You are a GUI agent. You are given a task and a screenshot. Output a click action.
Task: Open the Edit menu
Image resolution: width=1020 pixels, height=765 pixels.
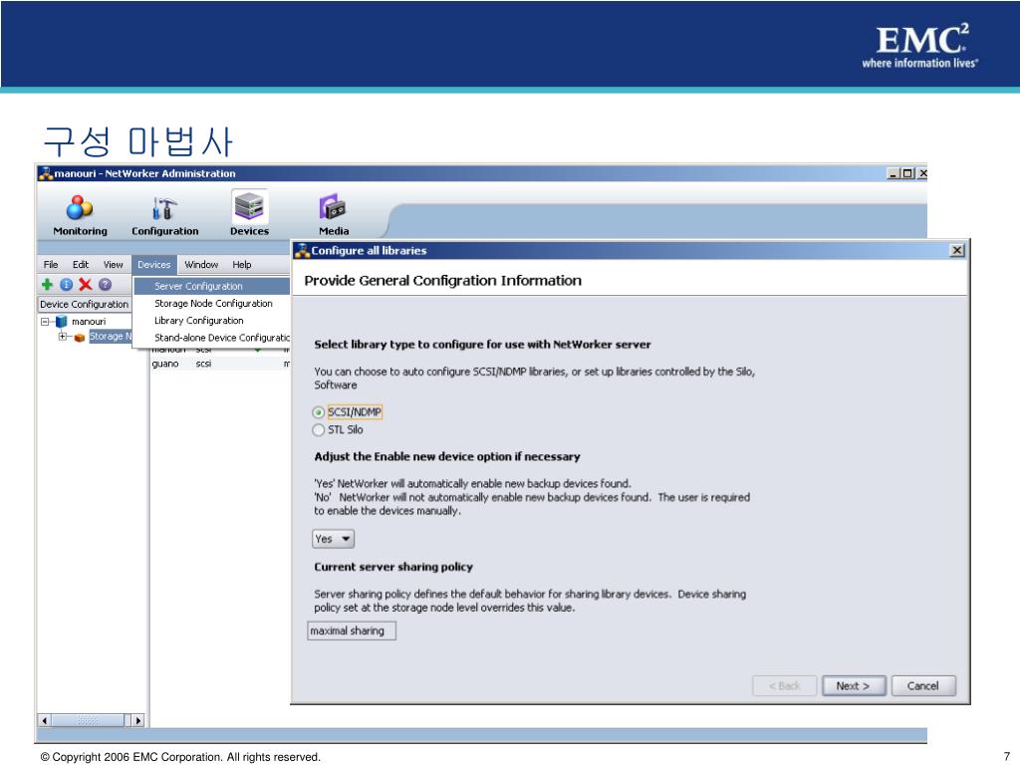pos(81,265)
